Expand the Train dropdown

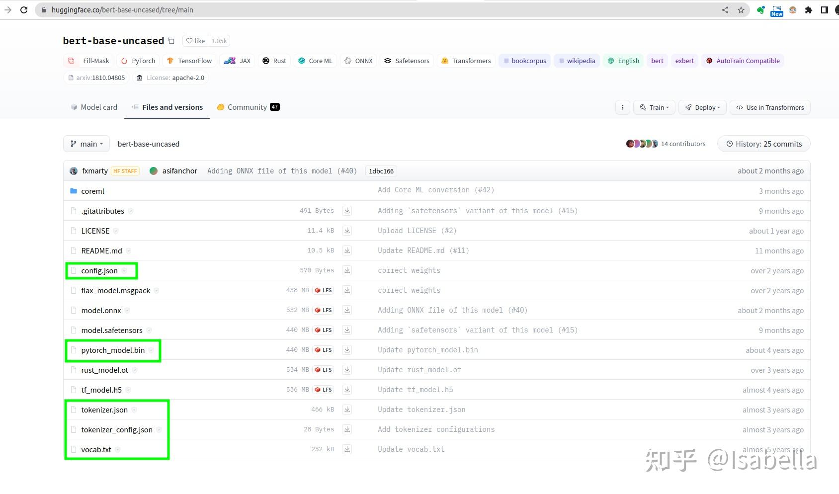tap(654, 107)
